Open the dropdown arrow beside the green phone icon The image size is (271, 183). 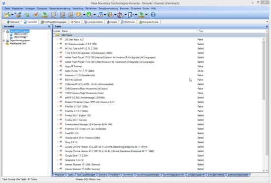coord(95,15)
